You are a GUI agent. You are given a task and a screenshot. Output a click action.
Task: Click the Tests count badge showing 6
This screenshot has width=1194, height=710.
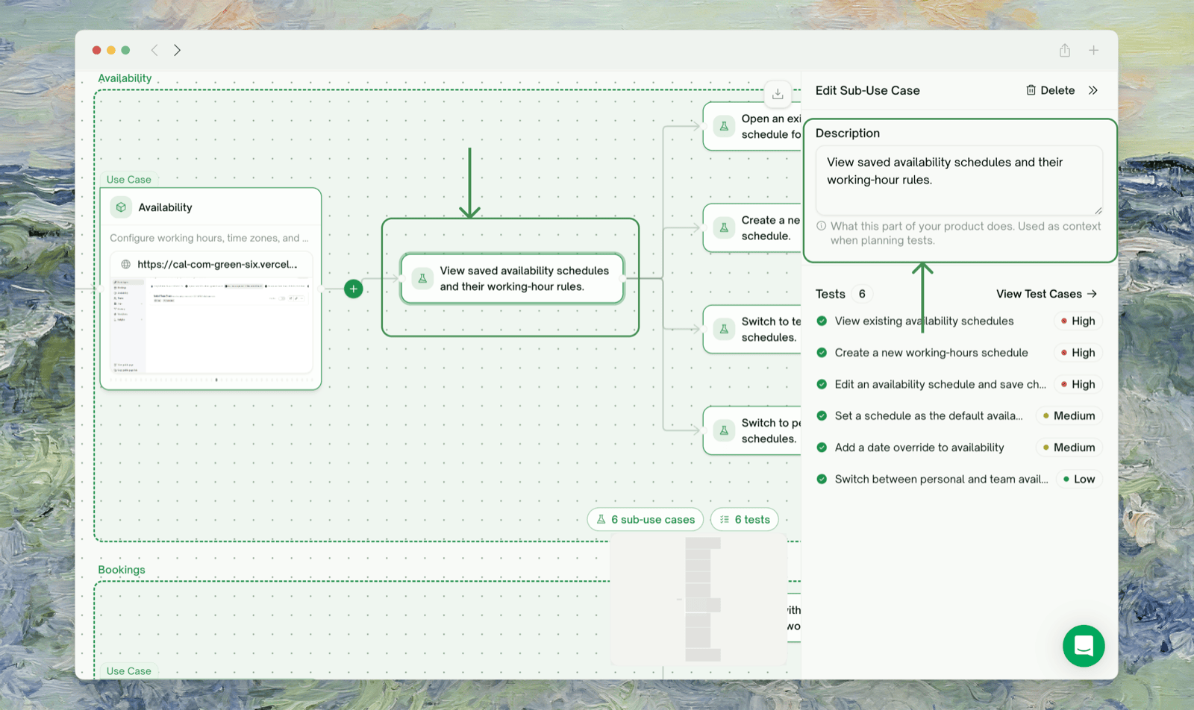(x=862, y=294)
